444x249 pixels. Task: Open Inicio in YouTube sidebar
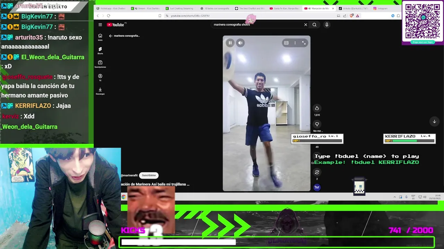[100, 37]
